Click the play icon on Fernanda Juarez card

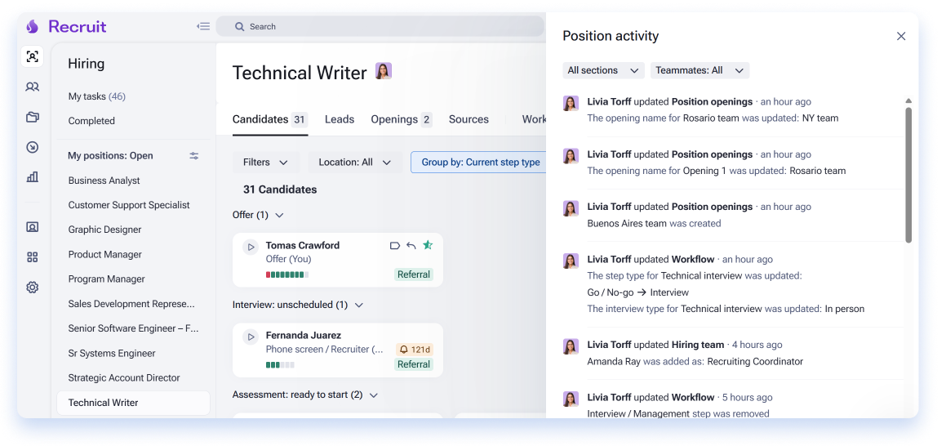coord(251,337)
